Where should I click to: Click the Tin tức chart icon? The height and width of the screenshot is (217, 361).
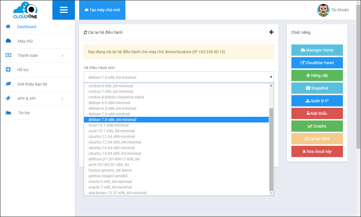click(8, 113)
